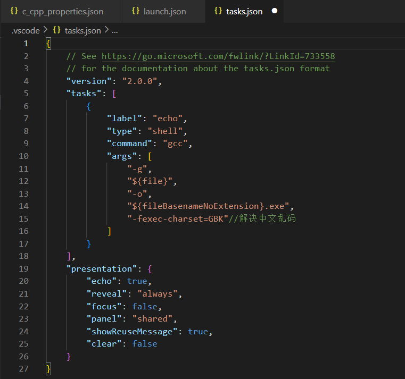
Task: Click the true value on line 20
Action: coord(137,281)
